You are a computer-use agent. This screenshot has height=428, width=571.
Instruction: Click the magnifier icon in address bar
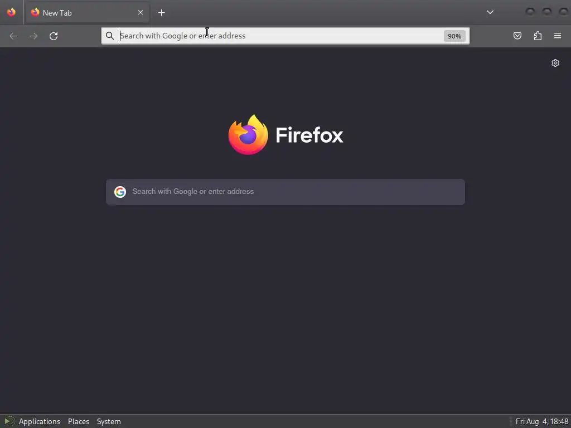click(x=110, y=36)
